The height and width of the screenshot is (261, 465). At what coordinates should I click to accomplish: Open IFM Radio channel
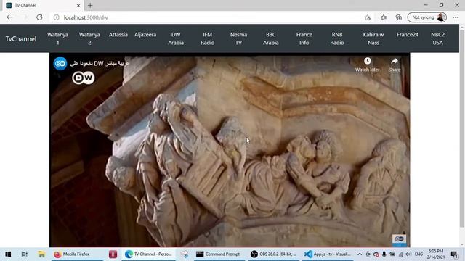[x=207, y=38]
